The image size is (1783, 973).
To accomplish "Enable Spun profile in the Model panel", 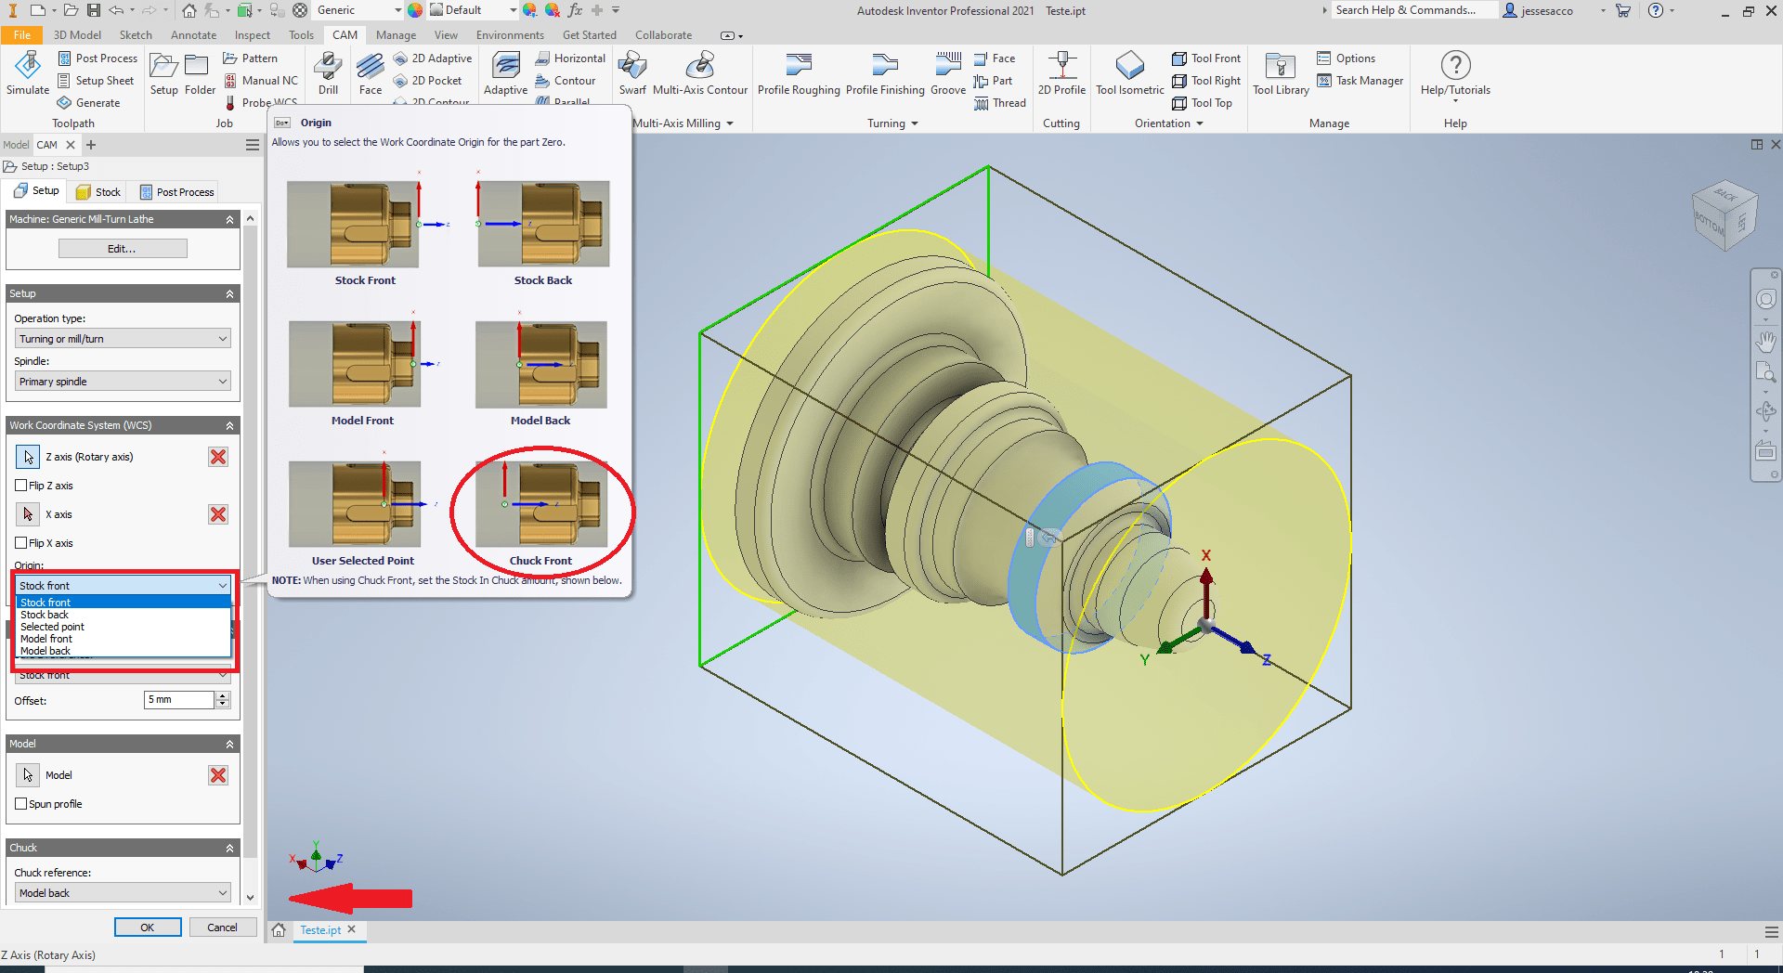I will pyautogui.click(x=21, y=804).
